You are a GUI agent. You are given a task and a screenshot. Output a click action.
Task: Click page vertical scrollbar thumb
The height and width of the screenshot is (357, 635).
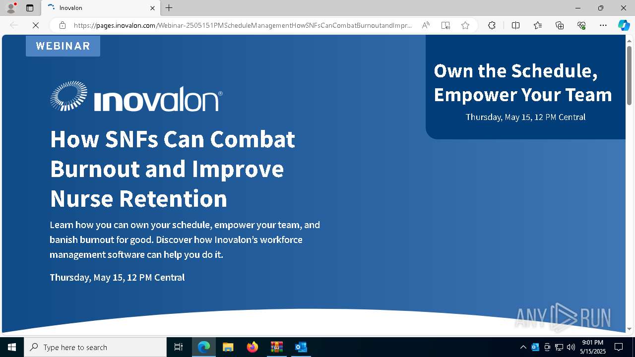pyautogui.click(x=630, y=74)
